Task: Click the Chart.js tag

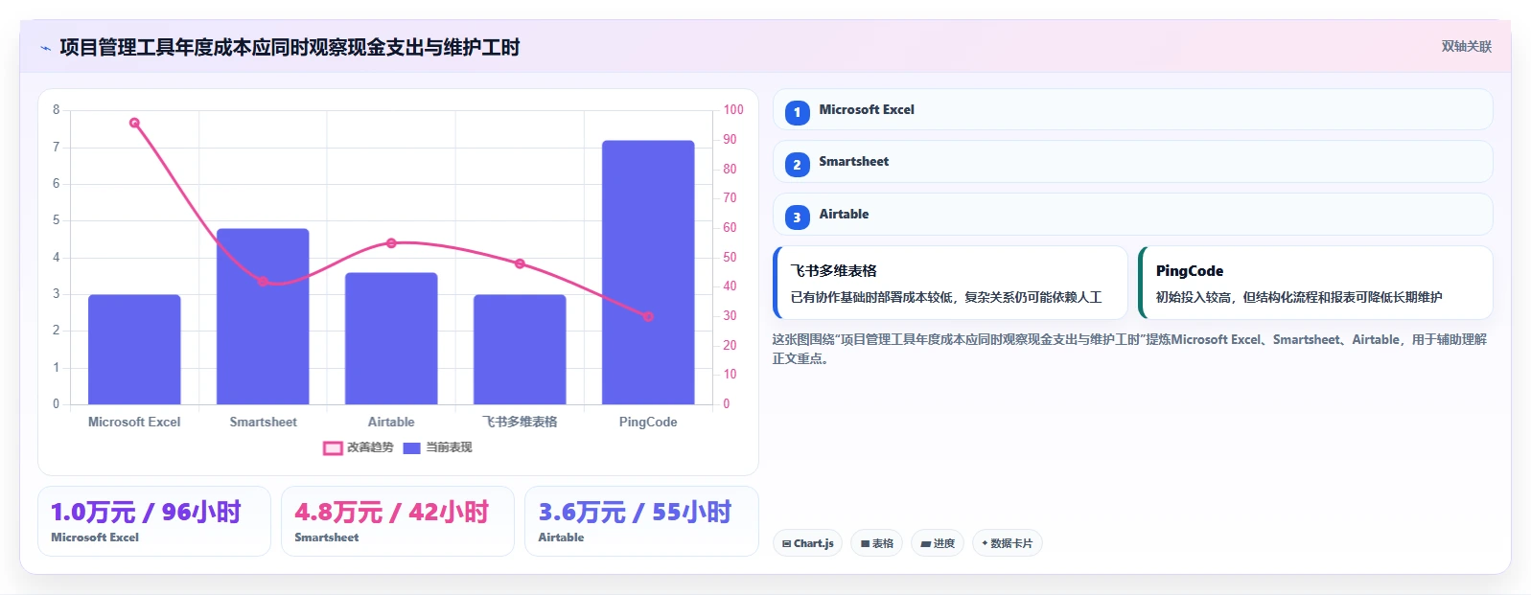Action: pyautogui.click(x=807, y=543)
